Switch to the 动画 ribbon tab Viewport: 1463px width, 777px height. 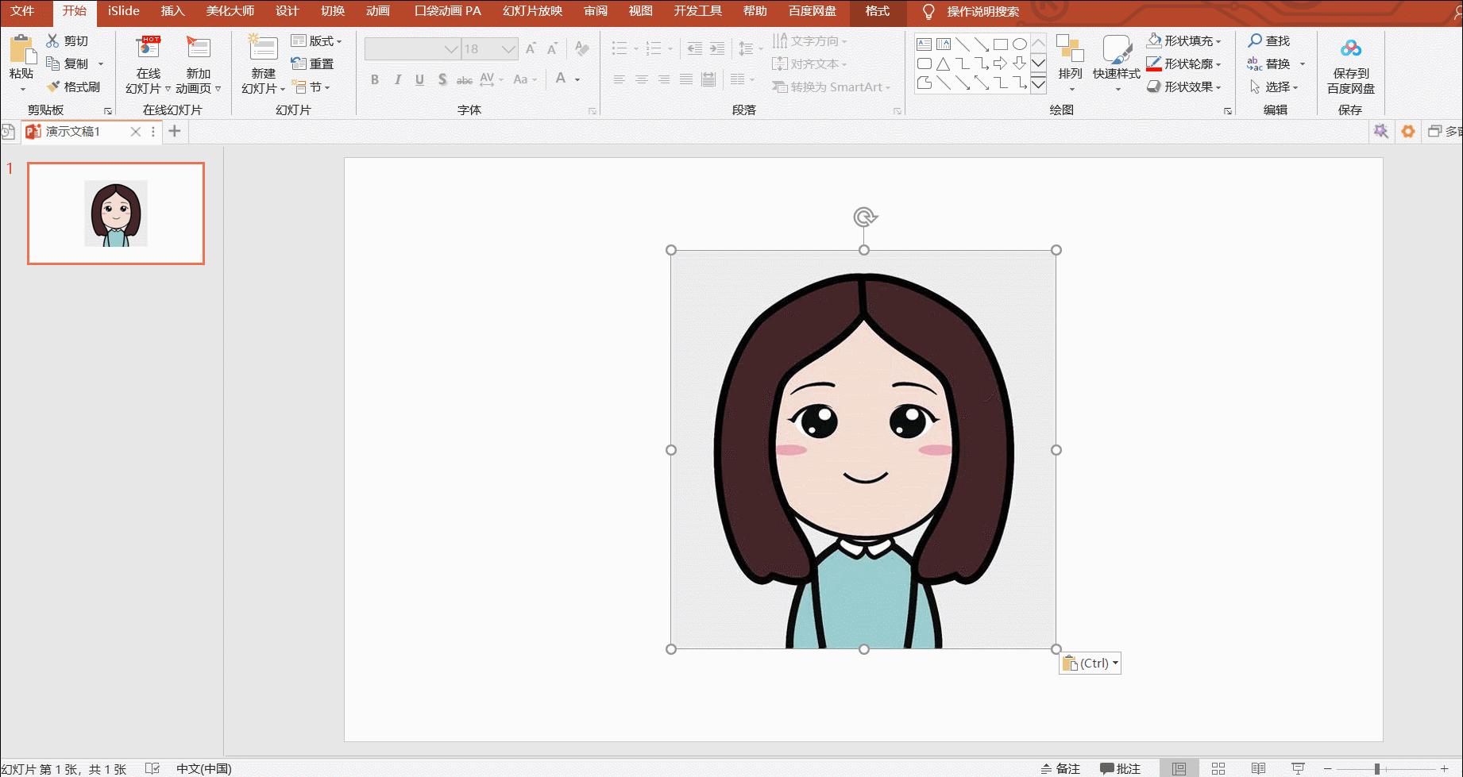377,11
